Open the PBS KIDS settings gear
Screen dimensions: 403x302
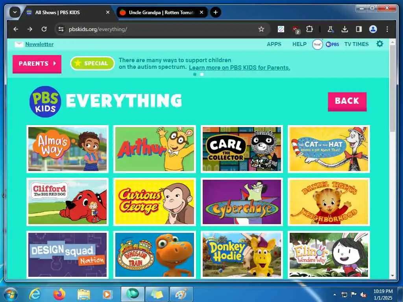pos(380,44)
